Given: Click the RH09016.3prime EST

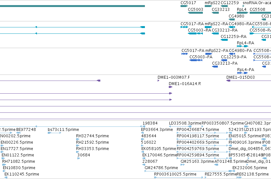Looking at the screenshot, I should (230, 146).
